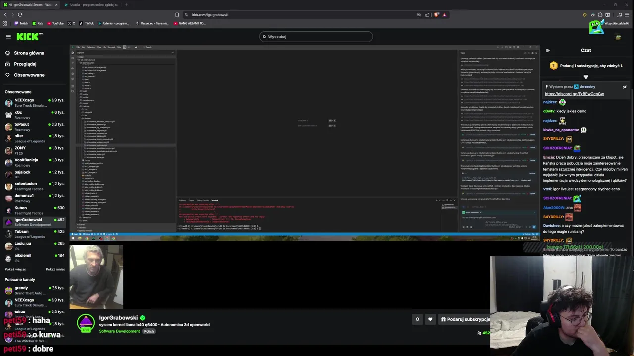Image resolution: width=634 pixels, height=356 pixels.
Task: Open user profile avatar top right
Action: 618,37
